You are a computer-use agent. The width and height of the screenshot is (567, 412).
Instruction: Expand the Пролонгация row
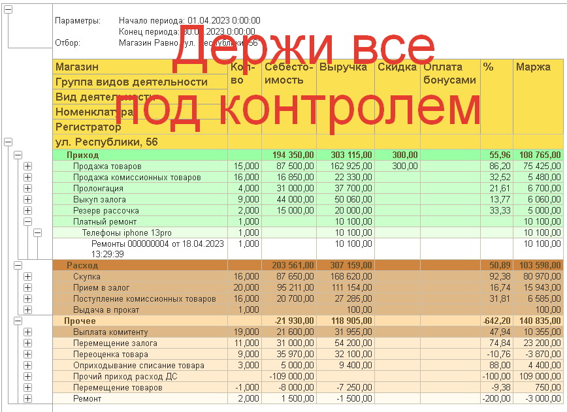[x=27, y=188]
